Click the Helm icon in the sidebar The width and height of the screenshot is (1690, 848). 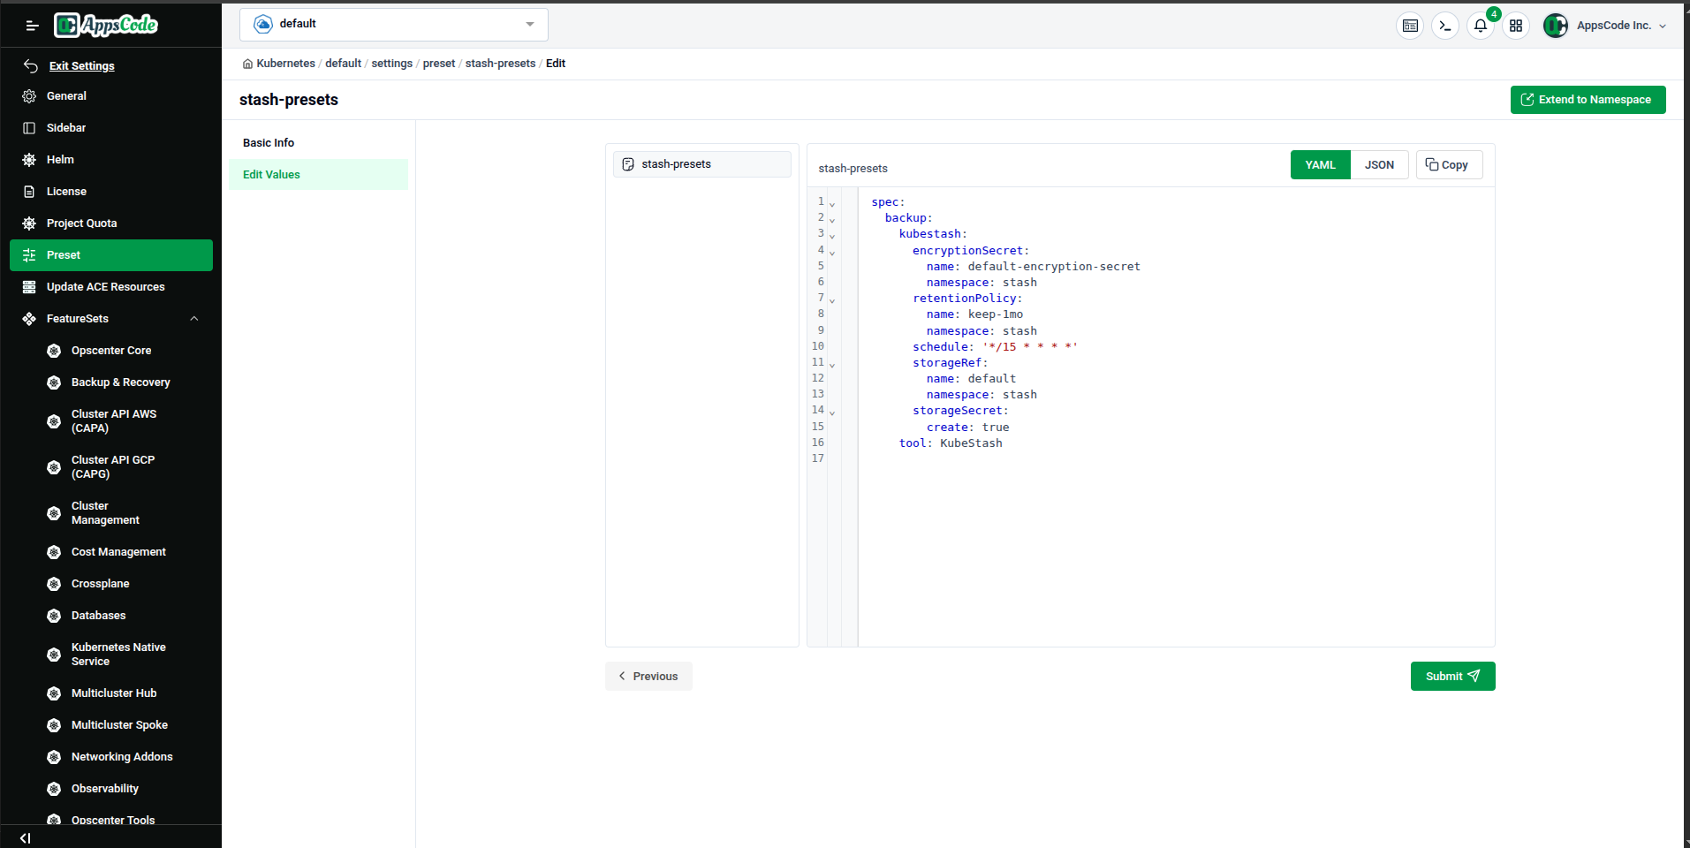(29, 159)
